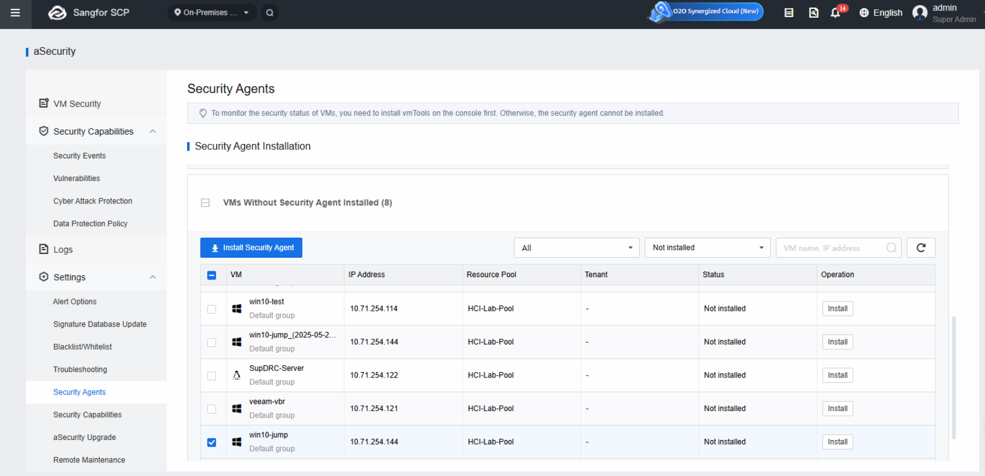
Task: Uncheck the win10-jump row checkbox
Action: point(212,442)
